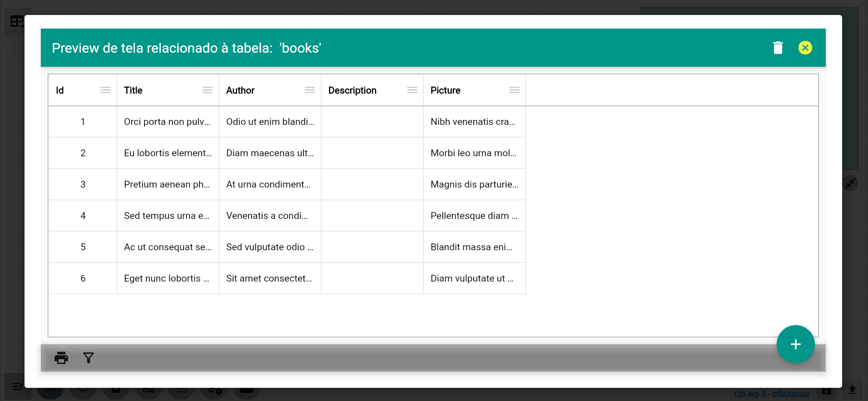868x401 pixels.
Task: Select the row with Id 1
Action: (x=287, y=122)
